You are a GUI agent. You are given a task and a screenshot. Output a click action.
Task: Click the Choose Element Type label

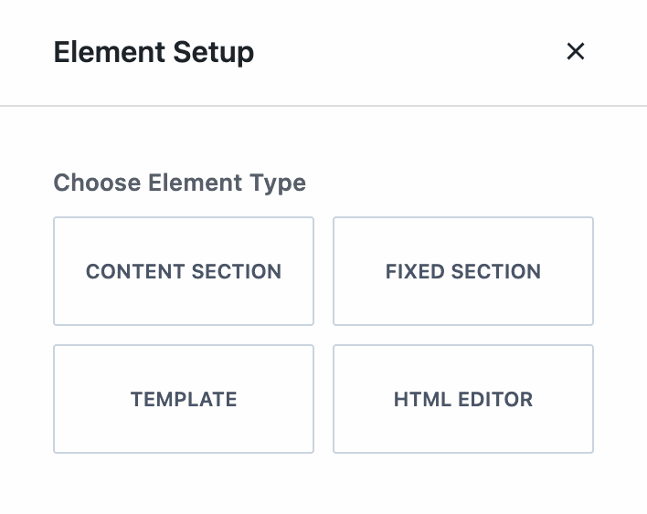[179, 183]
